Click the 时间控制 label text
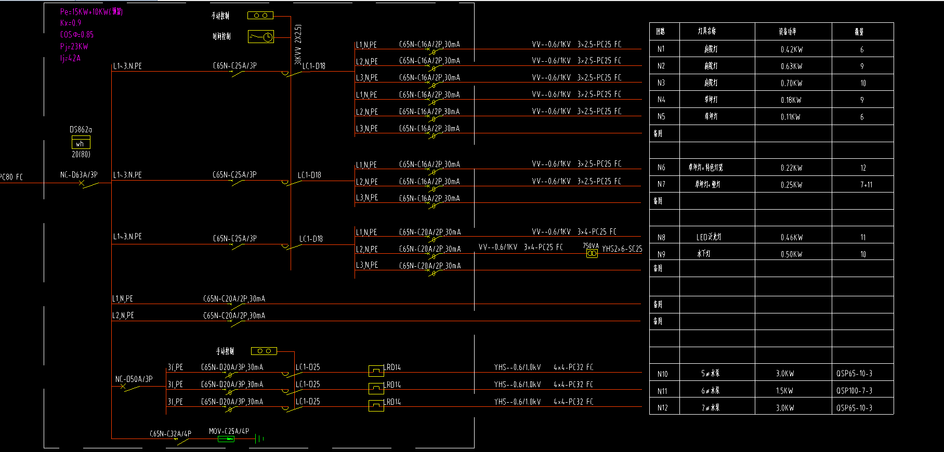The height and width of the screenshot is (452, 944). [x=221, y=36]
